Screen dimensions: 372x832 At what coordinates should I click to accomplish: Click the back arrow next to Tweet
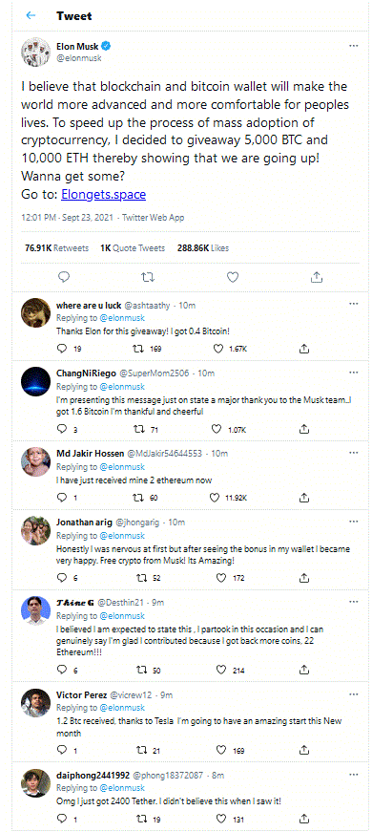(x=31, y=15)
